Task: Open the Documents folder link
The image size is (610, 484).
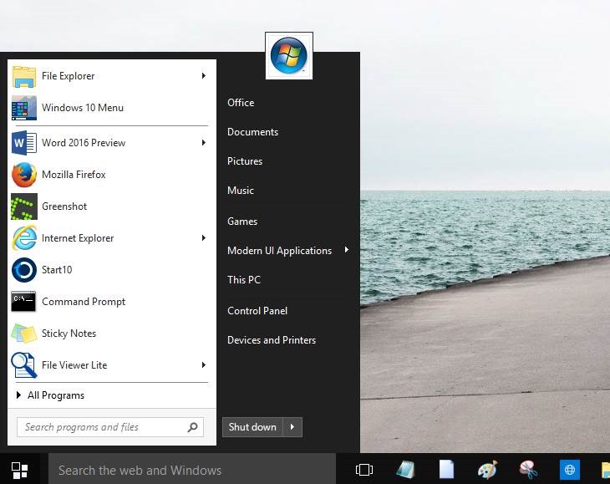Action: (252, 132)
